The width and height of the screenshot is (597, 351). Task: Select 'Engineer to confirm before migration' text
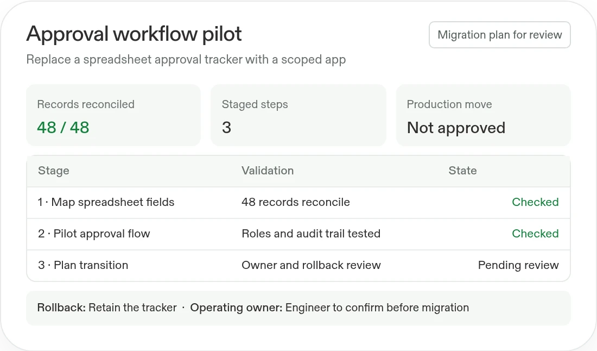click(x=377, y=308)
